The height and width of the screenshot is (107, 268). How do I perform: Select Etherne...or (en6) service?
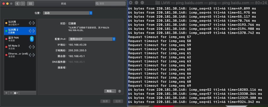(x=20, y=55)
